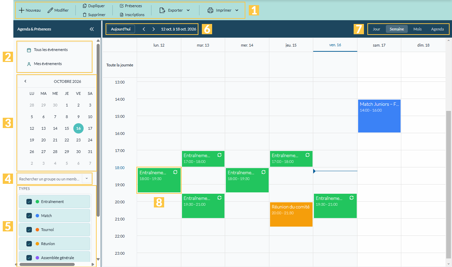Click recurrence icon on Friday 19:30 training
Screen dimensions: 452x267
(x=352, y=198)
